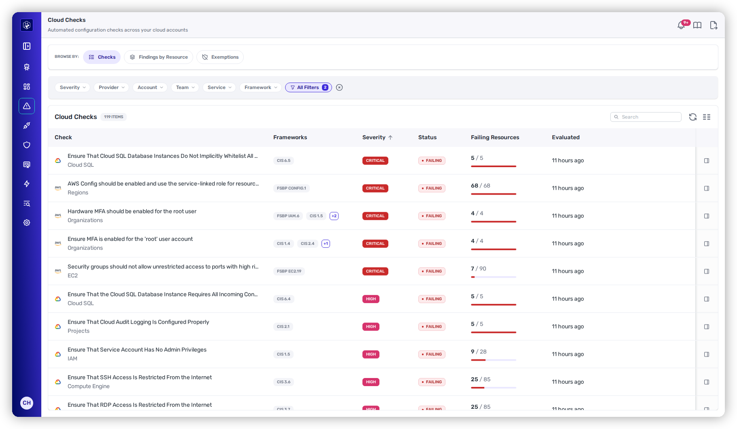Expand the Service filter dropdown
This screenshot has height=429, width=737.
pyautogui.click(x=219, y=87)
